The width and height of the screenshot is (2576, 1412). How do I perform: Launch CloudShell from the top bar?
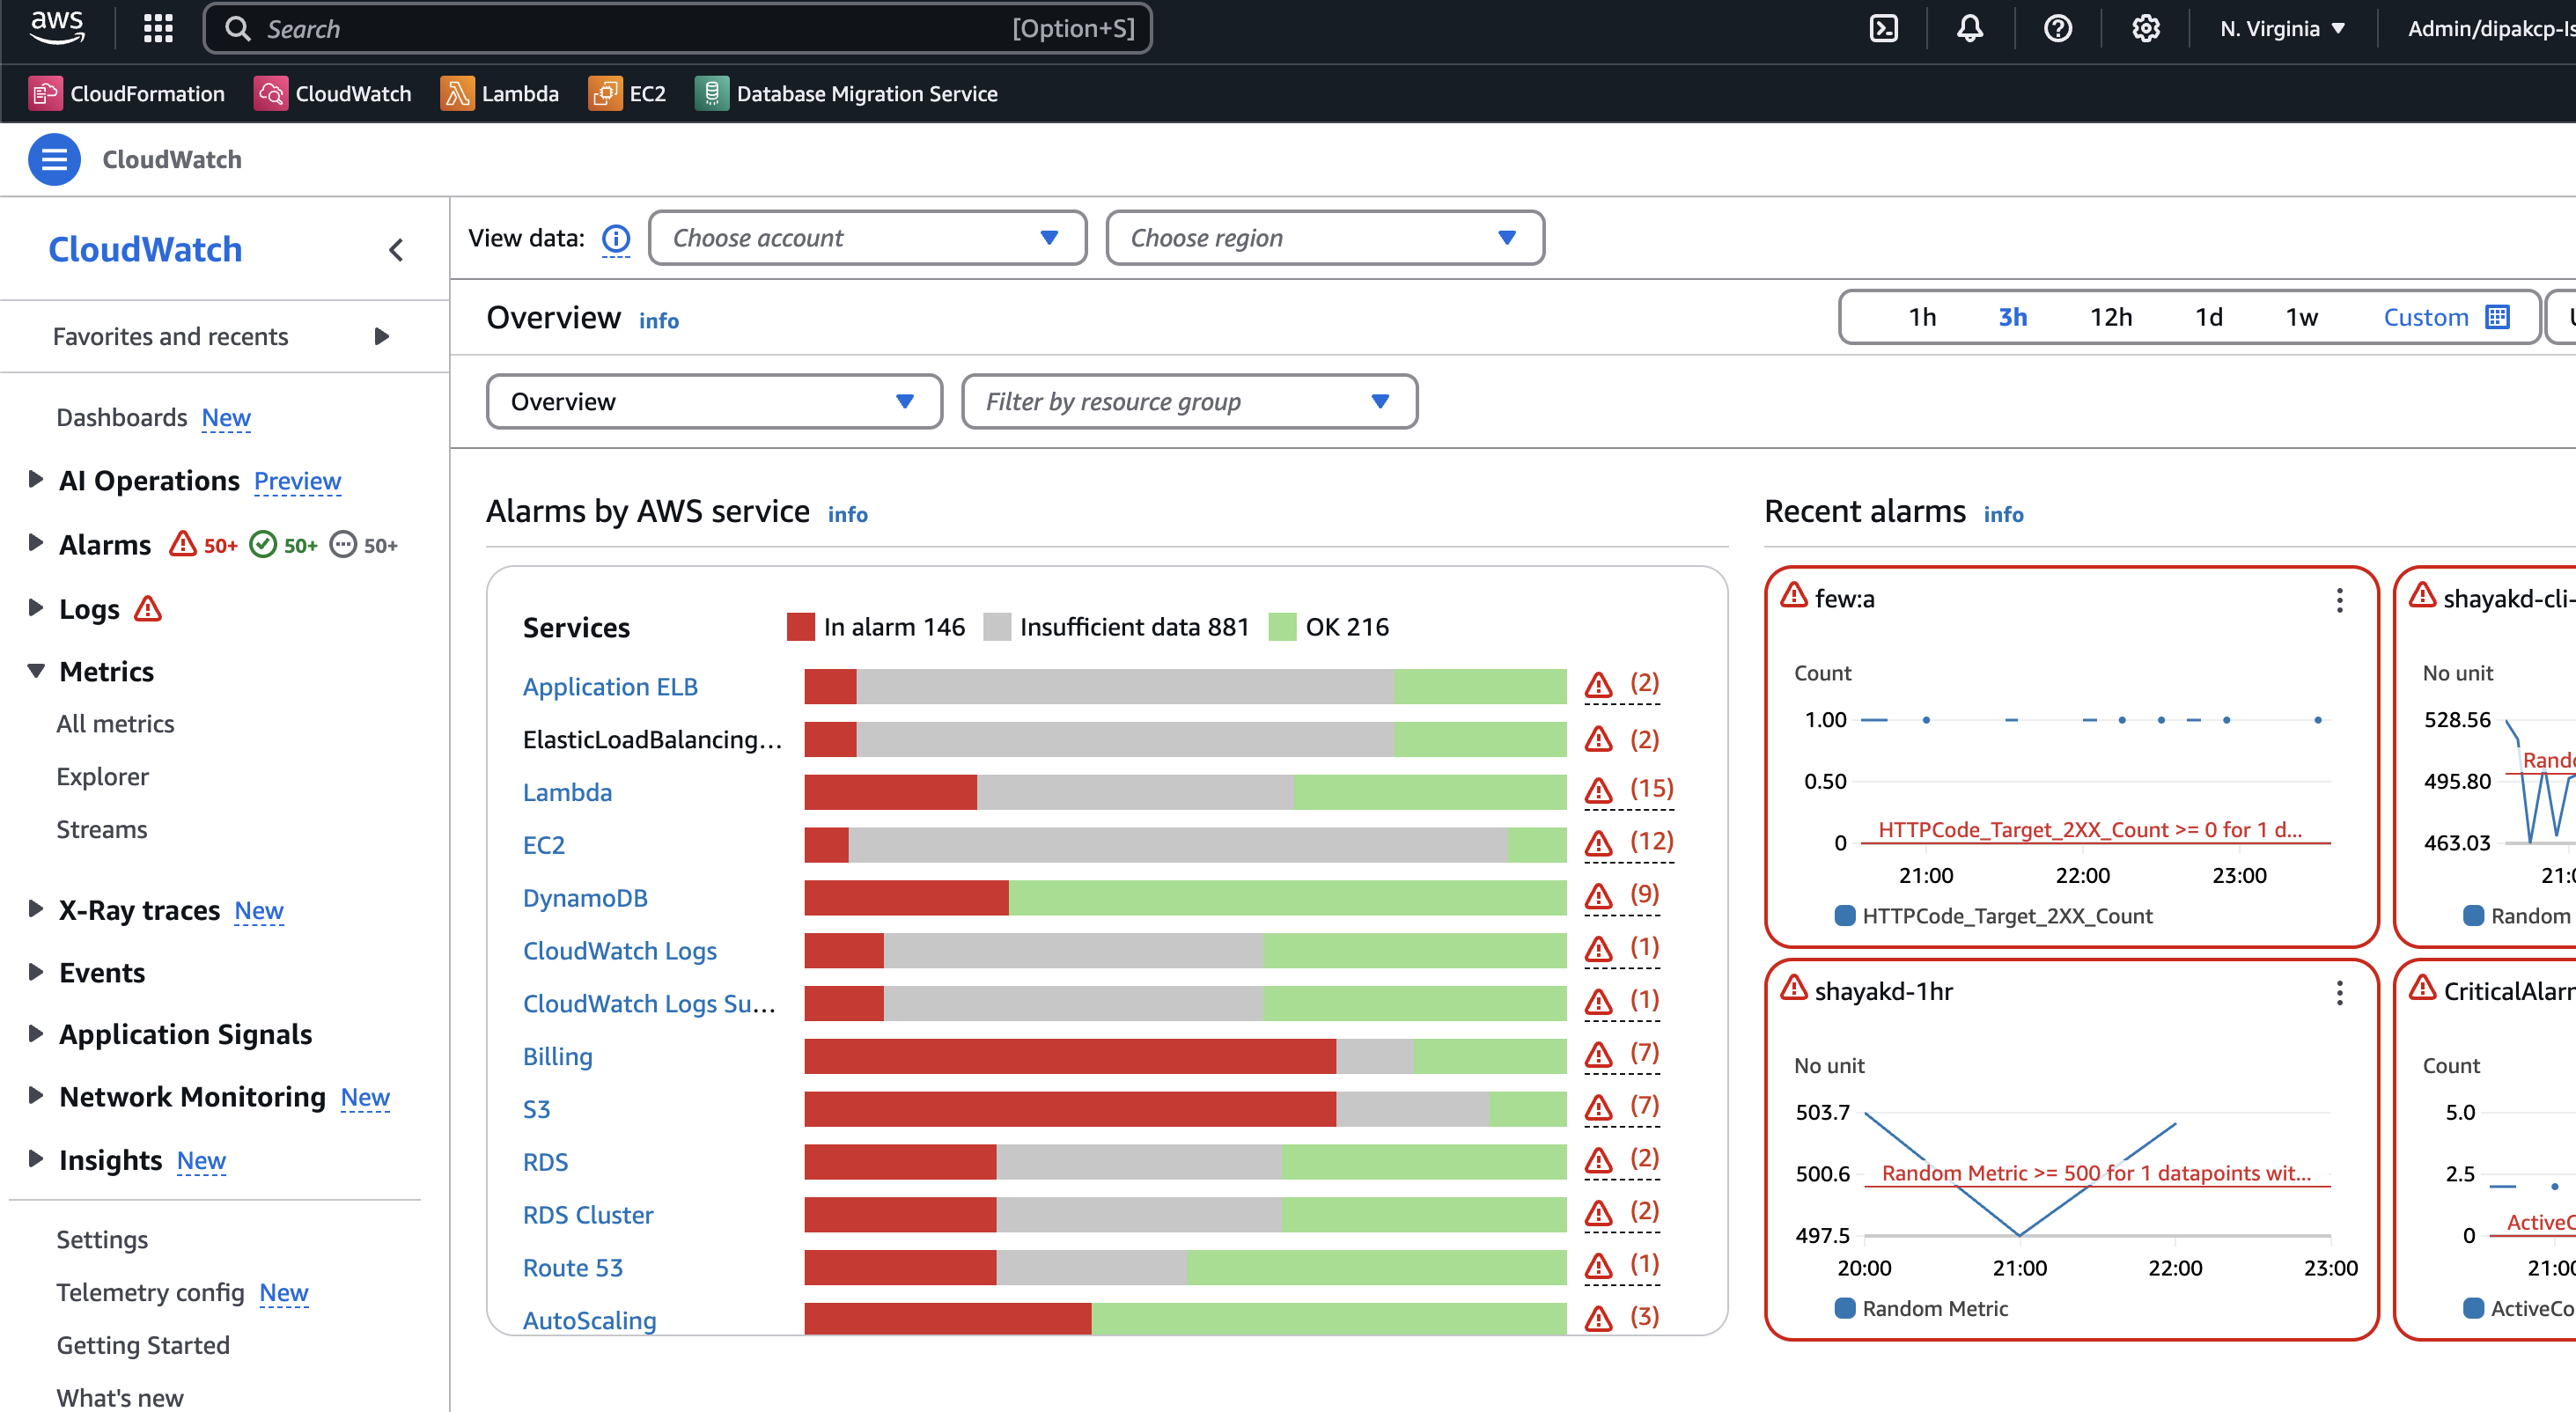pos(1884,28)
